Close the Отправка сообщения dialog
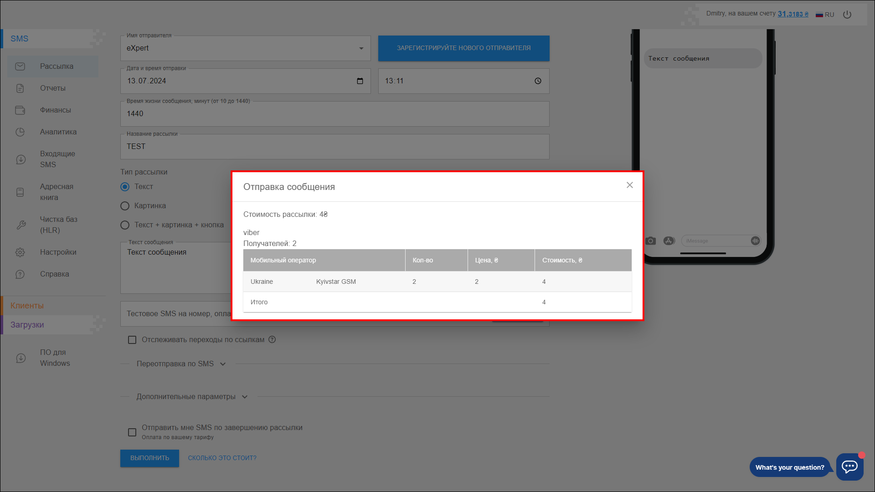The height and width of the screenshot is (492, 875). click(629, 185)
